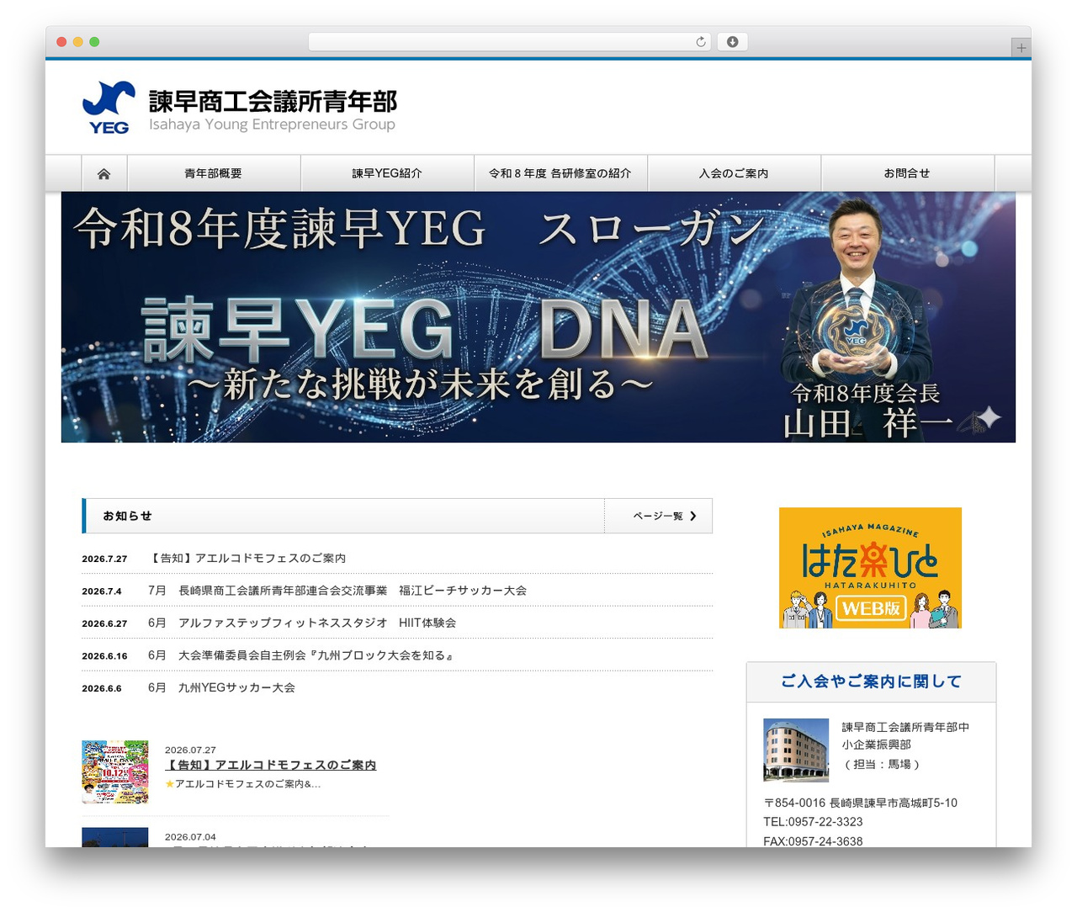Click the red close window button

tap(61, 42)
